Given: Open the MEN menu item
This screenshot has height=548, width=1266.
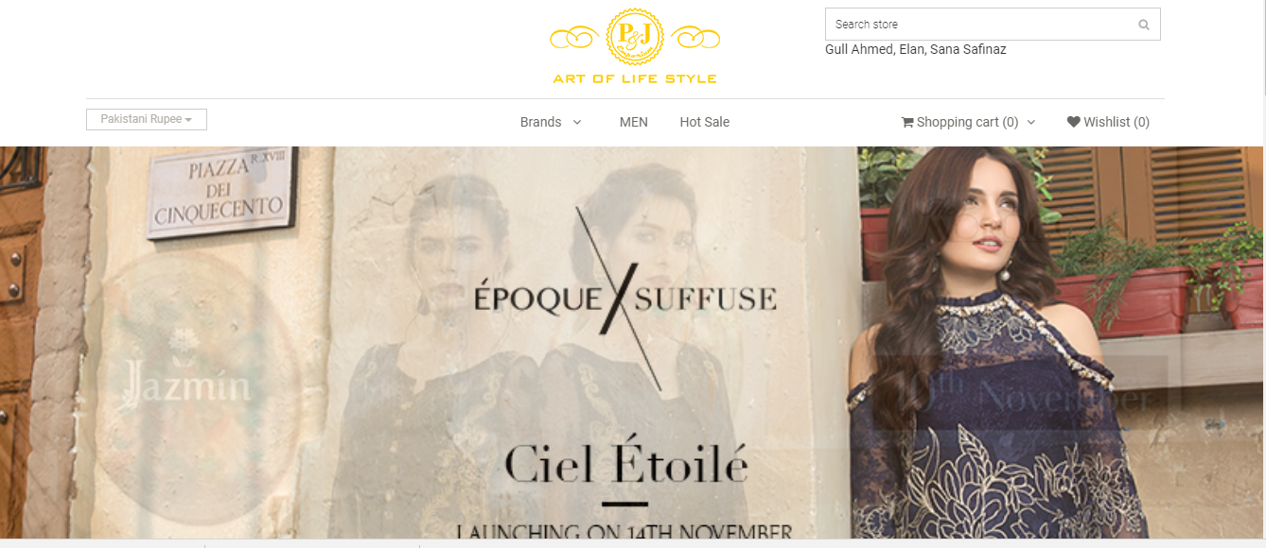Looking at the screenshot, I should click(x=634, y=122).
